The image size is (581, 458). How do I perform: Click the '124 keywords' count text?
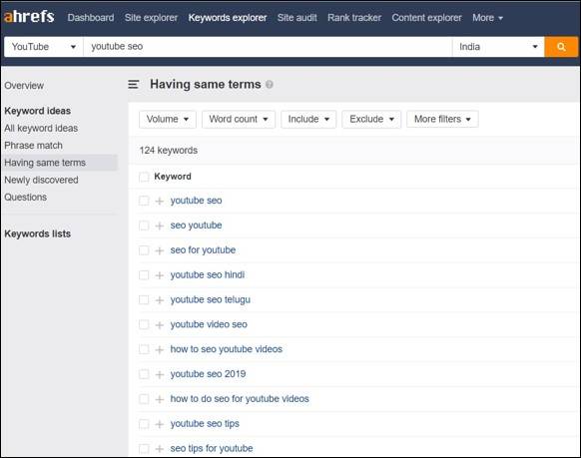169,151
